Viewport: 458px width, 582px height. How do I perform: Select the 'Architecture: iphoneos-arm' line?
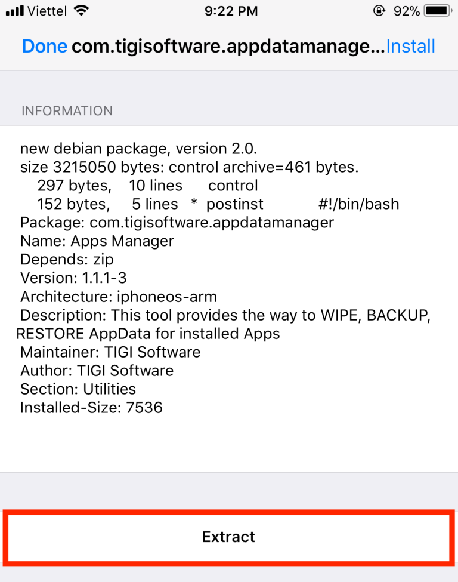[x=119, y=297]
